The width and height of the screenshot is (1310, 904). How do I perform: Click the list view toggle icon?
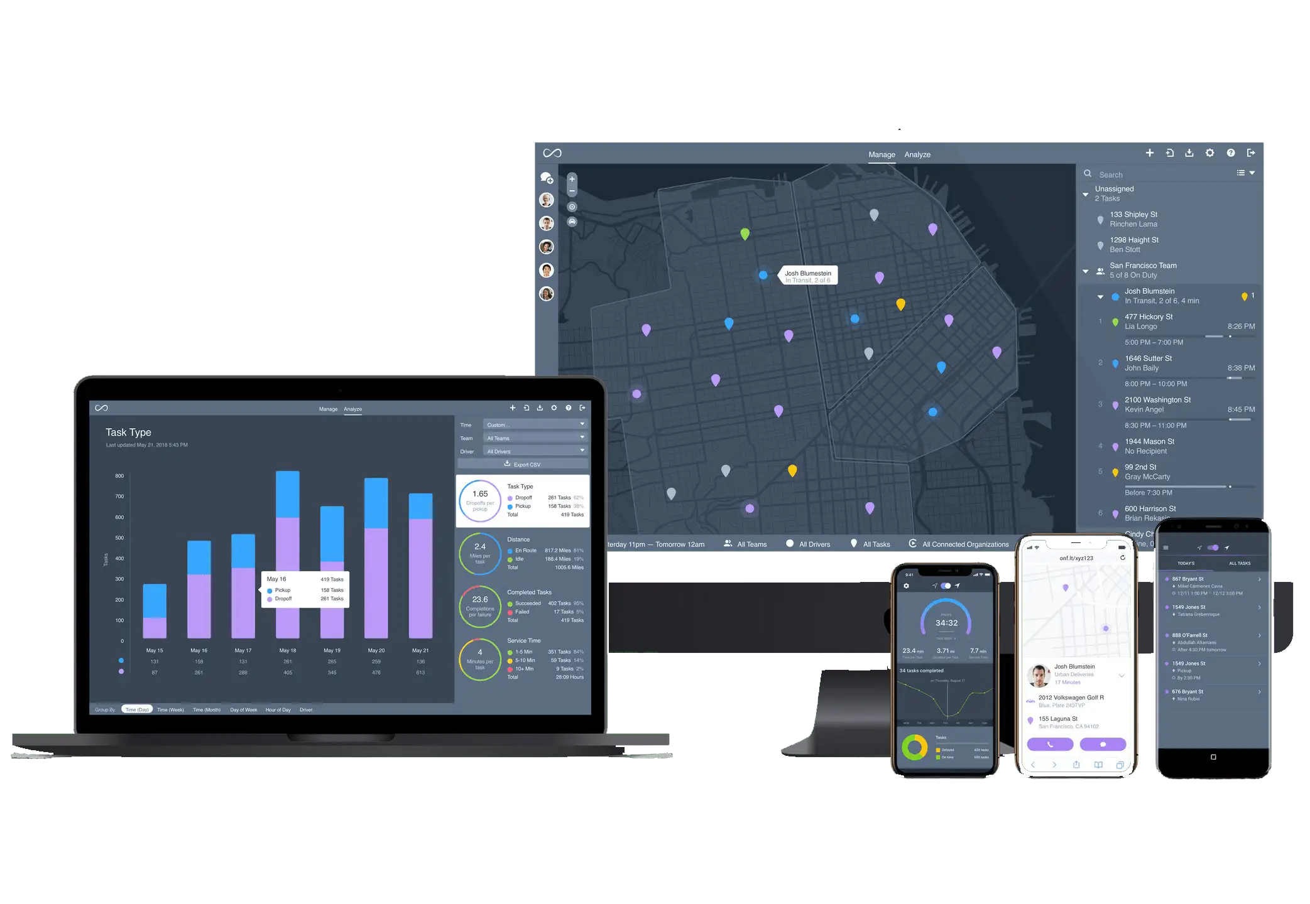point(1238,174)
